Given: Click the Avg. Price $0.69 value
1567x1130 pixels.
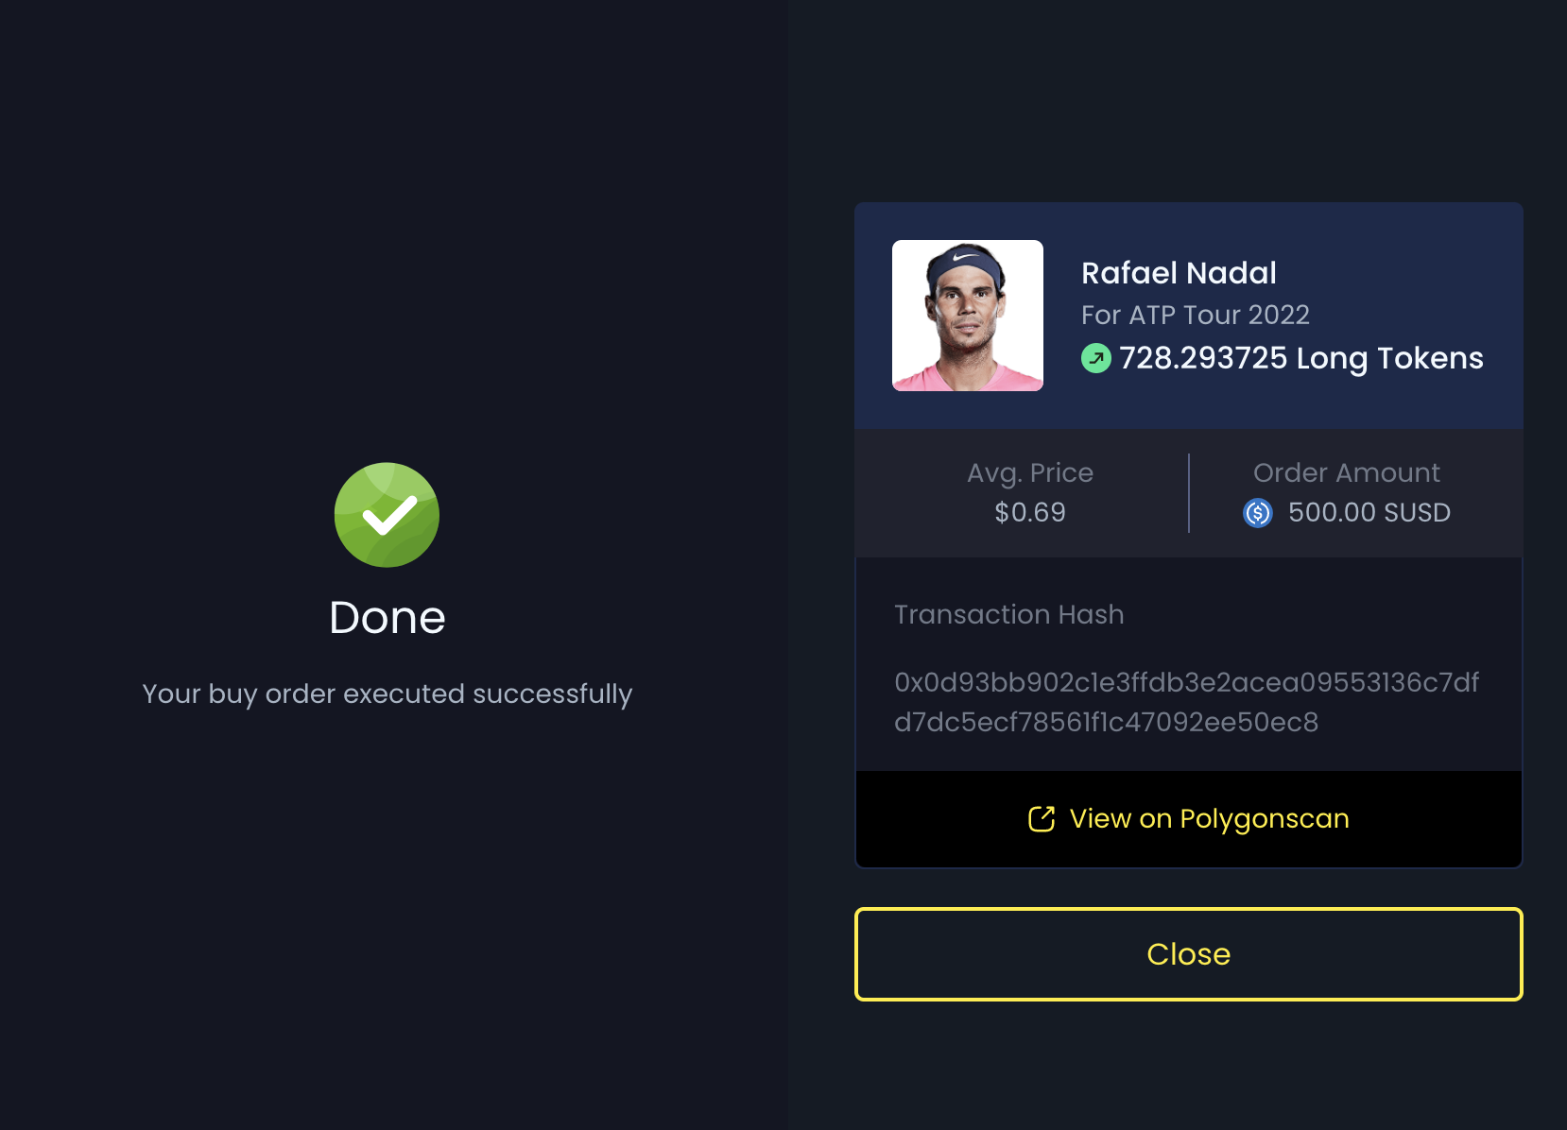Looking at the screenshot, I should [1030, 512].
